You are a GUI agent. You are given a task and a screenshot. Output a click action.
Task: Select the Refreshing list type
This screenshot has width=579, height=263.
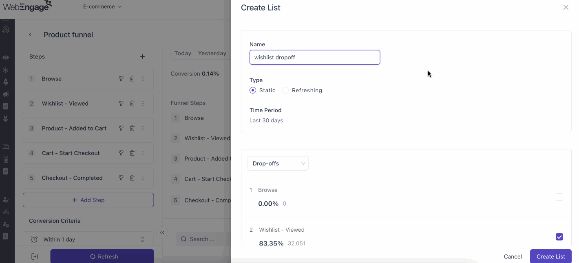tap(285, 90)
